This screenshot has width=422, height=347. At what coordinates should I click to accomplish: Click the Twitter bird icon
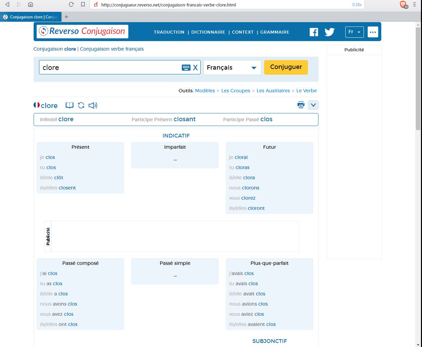(x=329, y=32)
